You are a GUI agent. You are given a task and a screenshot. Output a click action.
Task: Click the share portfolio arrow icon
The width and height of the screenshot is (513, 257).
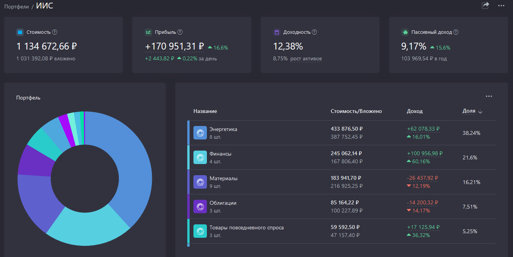click(485, 6)
